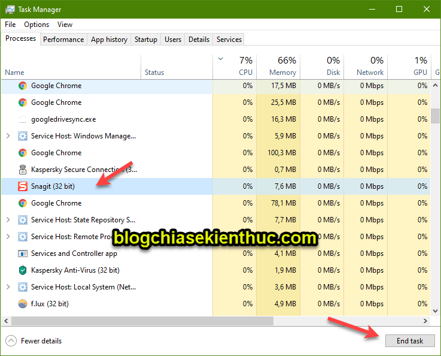Viewport: 441px width, 356px height.
Task: Click the vertical scrollbar down arrow
Action: 435,311
